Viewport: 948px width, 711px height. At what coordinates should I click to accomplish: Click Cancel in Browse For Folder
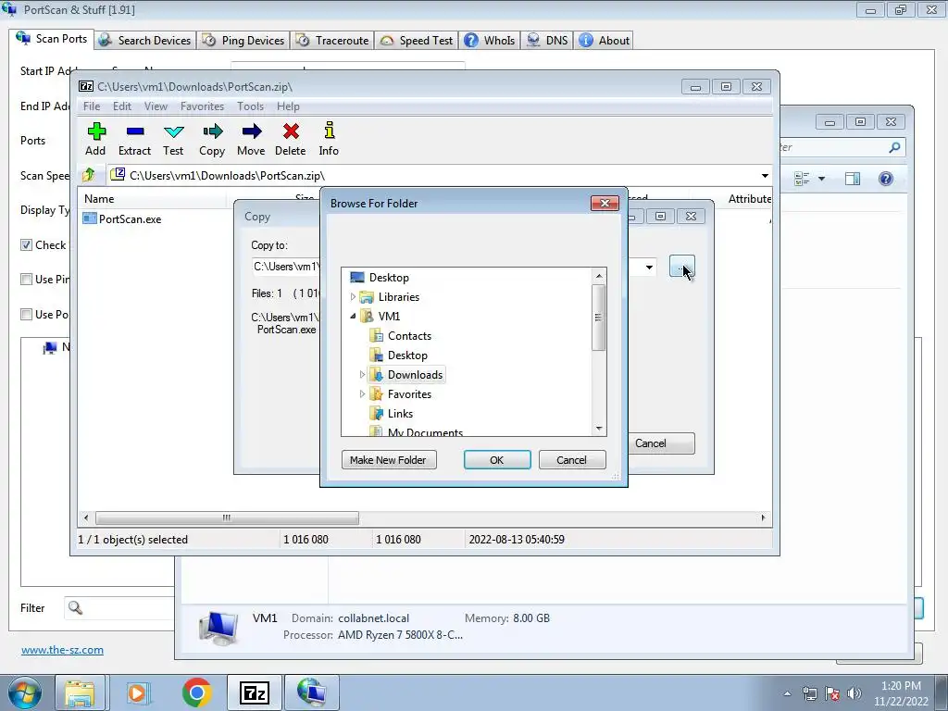coord(571,460)
